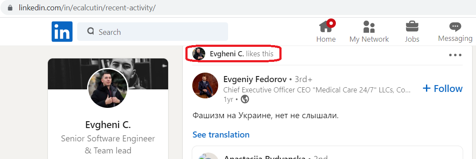Open the three-dot post options menu
The width and height of the screenshot is (476, 159).
click(x=455, y=55)
